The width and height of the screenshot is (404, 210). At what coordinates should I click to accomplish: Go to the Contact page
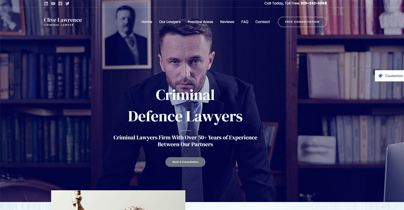click(x=262, y=22)
